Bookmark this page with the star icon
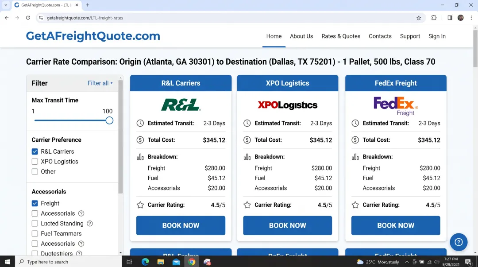 (x=419, y=18)
